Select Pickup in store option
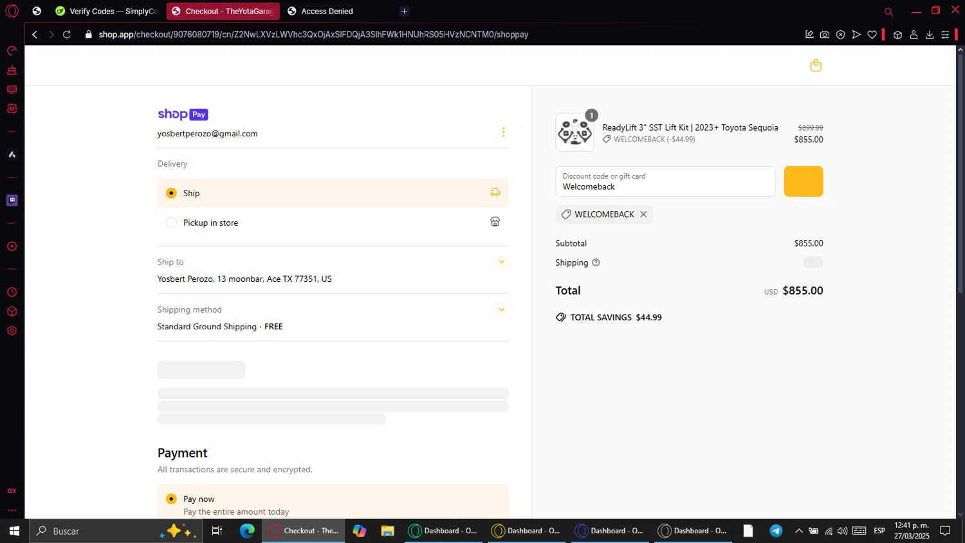965x543 pixels. [333, 223]
